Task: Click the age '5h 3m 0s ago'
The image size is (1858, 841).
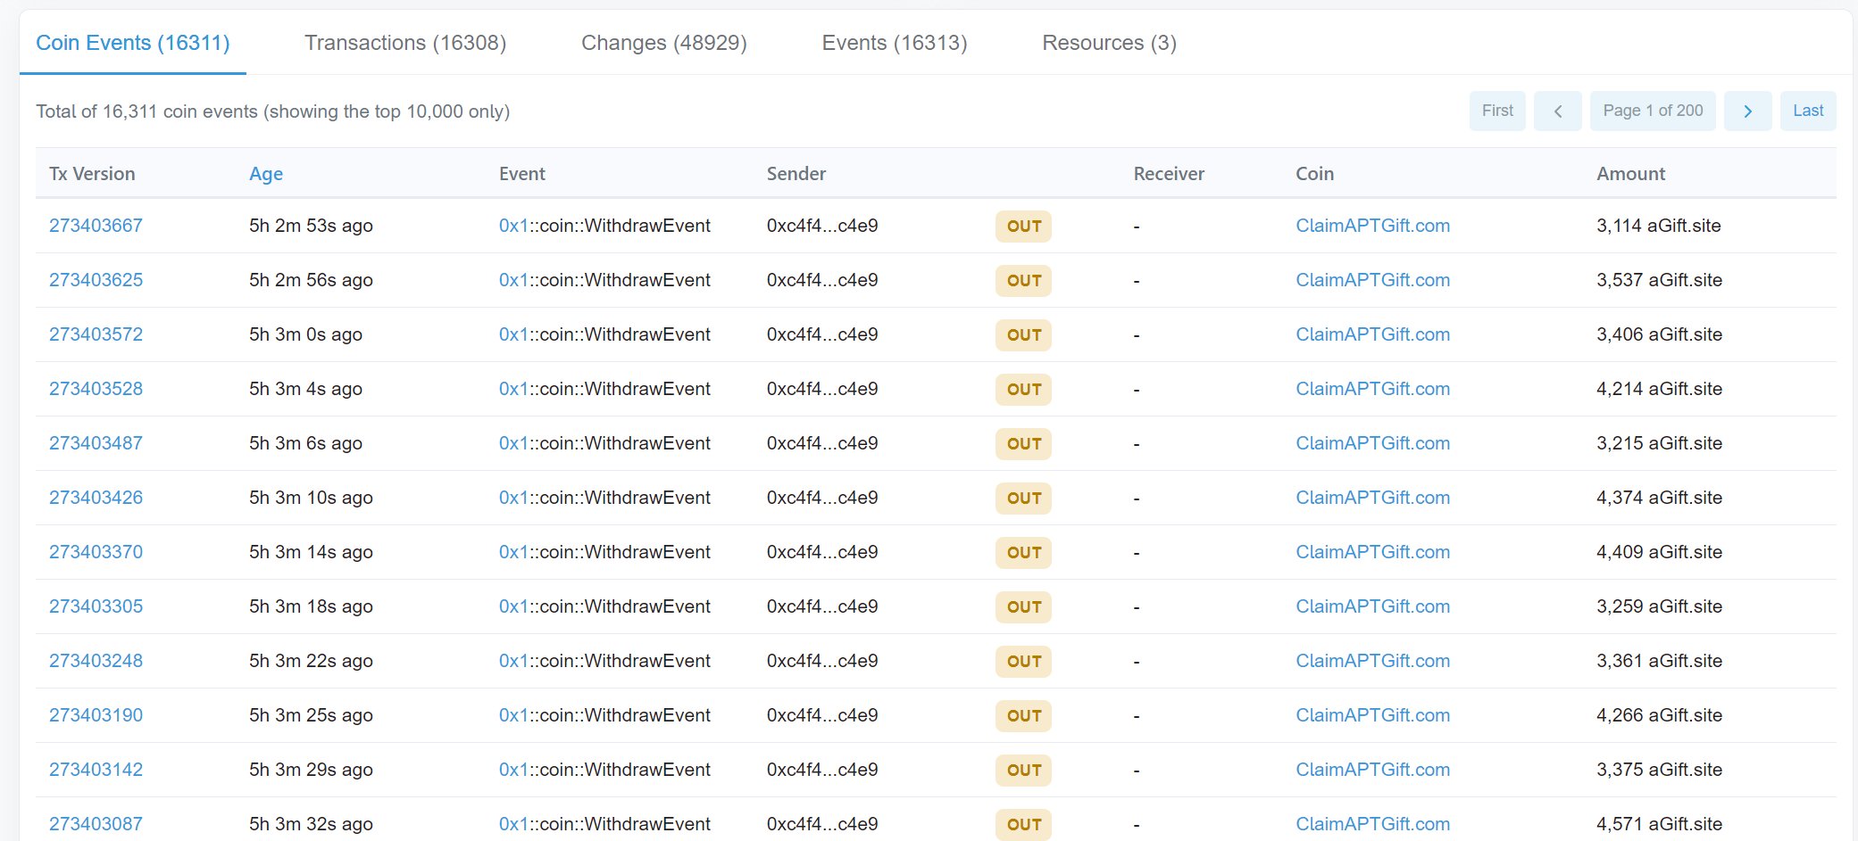Action: click(x=305, y=334)
